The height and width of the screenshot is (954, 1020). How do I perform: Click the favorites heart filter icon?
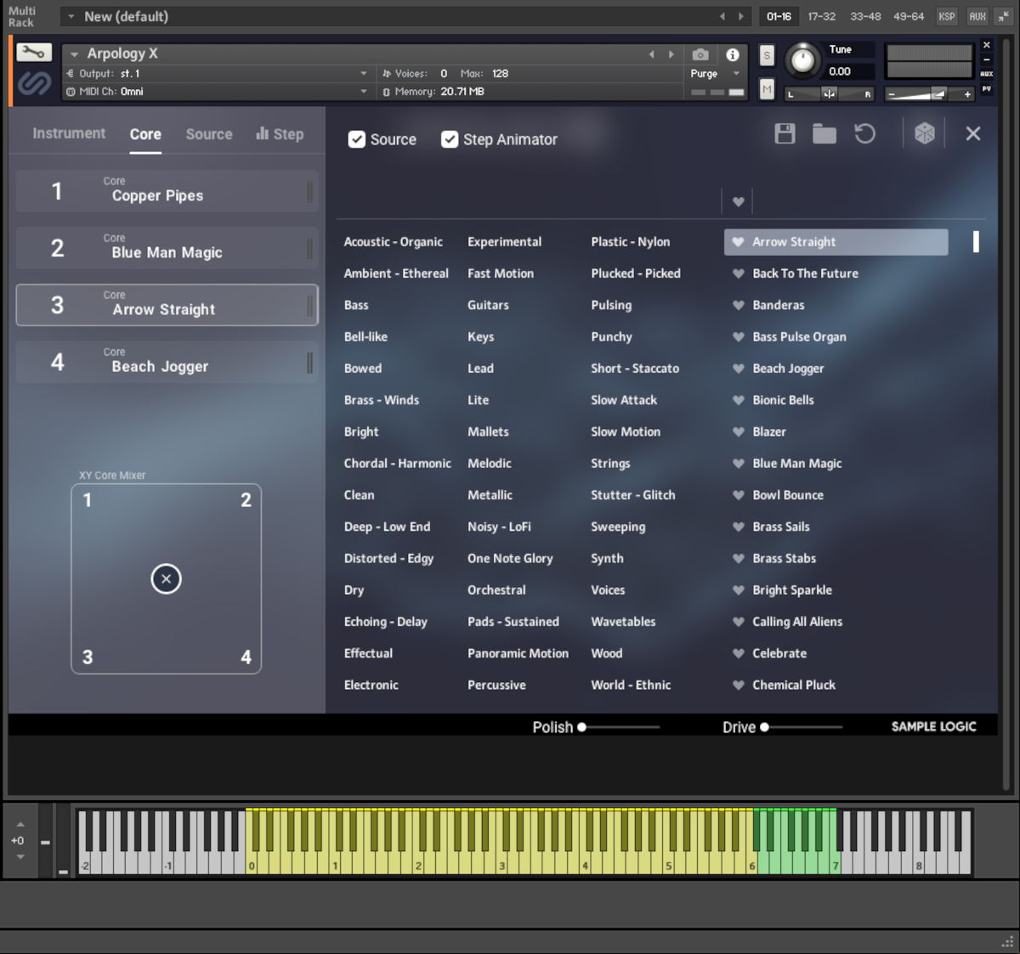(x=738, y=202)
